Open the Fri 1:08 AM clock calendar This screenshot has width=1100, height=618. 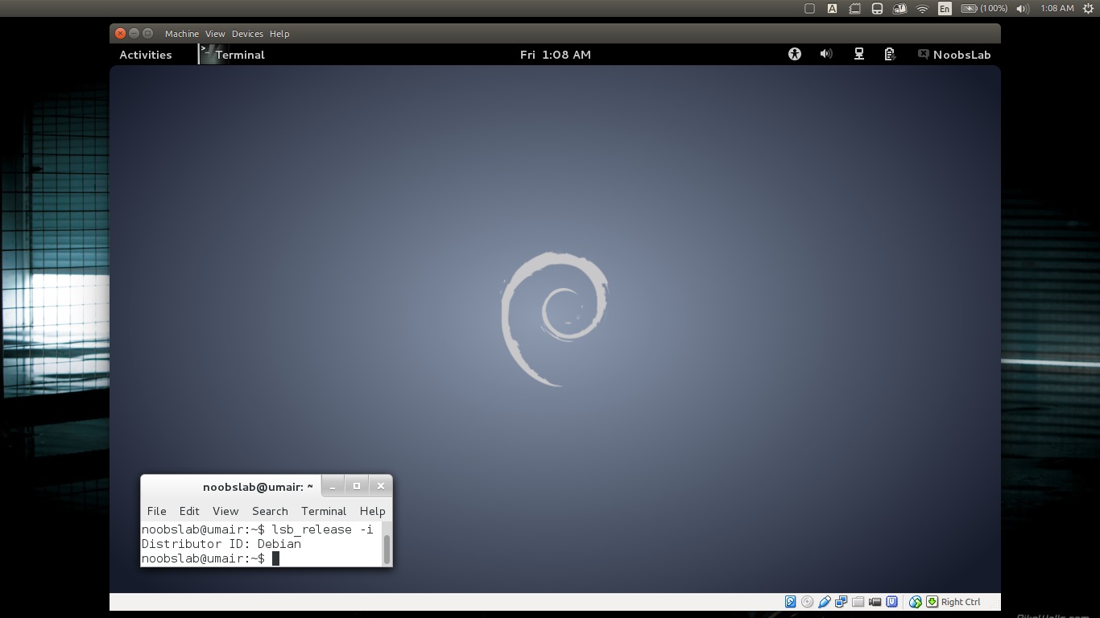556,55
